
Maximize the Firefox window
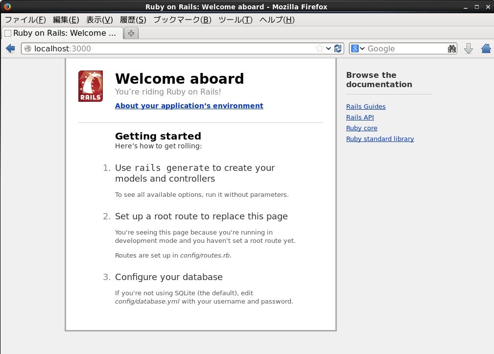click(x=477, y=7)
